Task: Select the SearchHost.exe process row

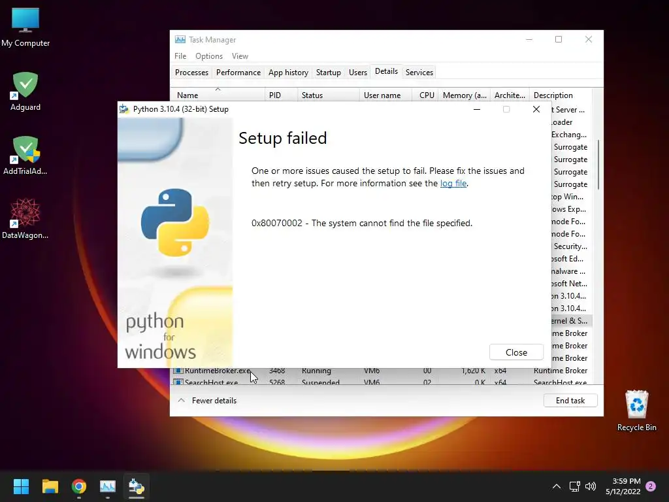Action: 381,382
